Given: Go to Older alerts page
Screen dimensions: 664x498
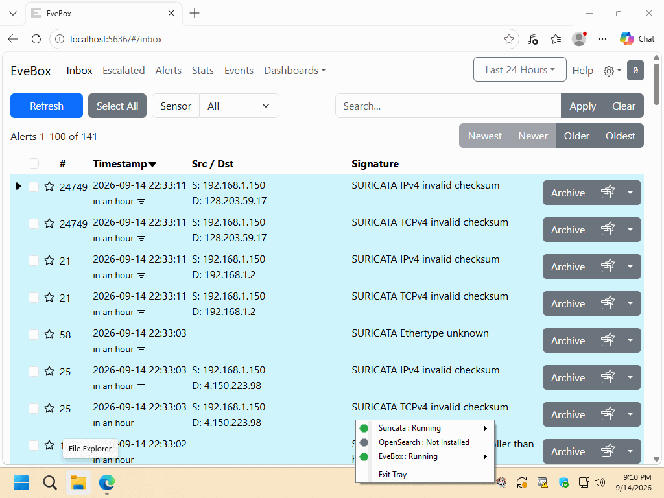Looking at the screenshot, I should coord(576,136).
